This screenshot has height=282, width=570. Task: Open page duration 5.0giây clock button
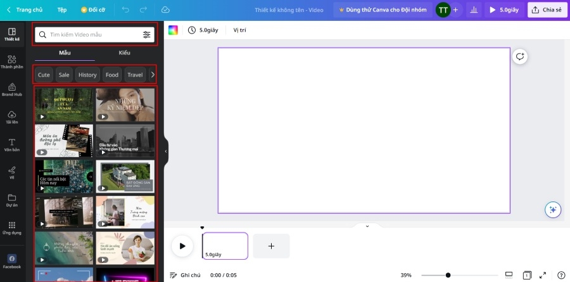coord(203,30)
